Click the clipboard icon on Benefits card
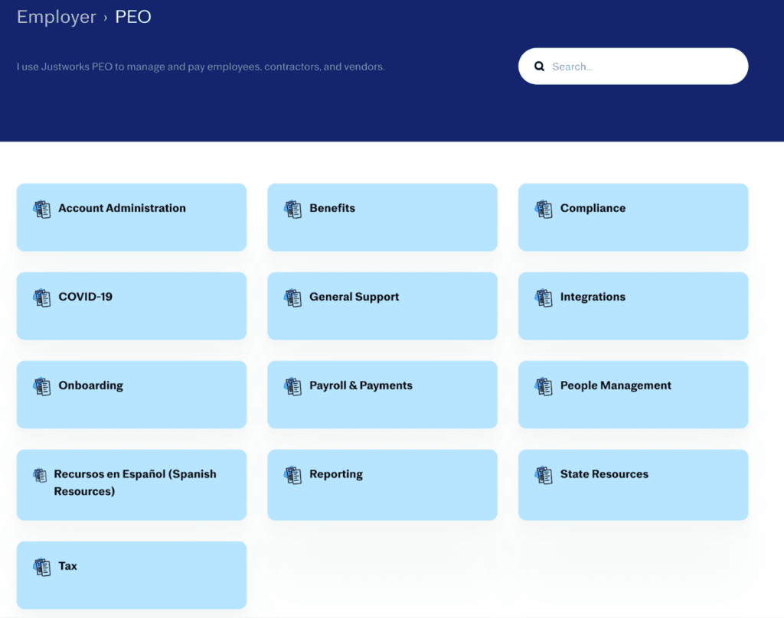 292,207
